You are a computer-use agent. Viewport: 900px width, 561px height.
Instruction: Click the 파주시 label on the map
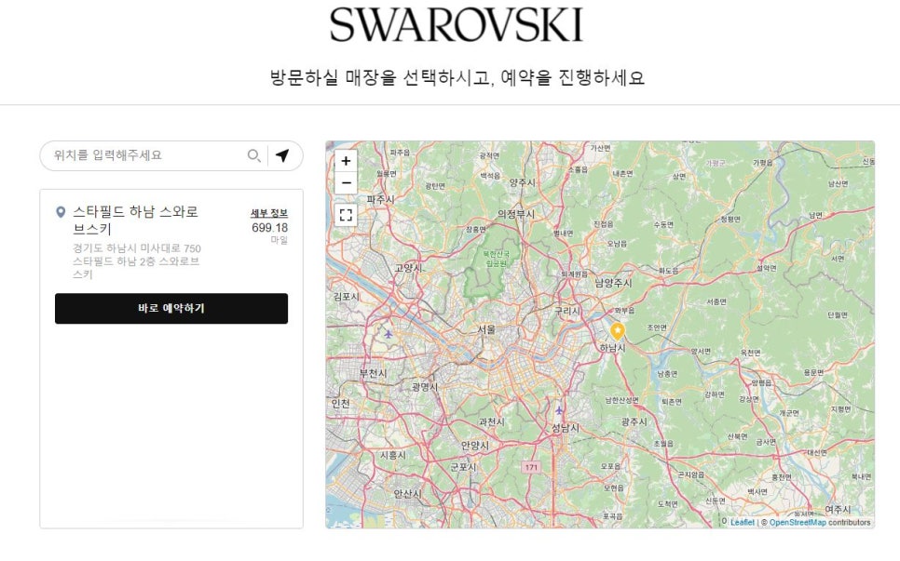tap(380, 199)
